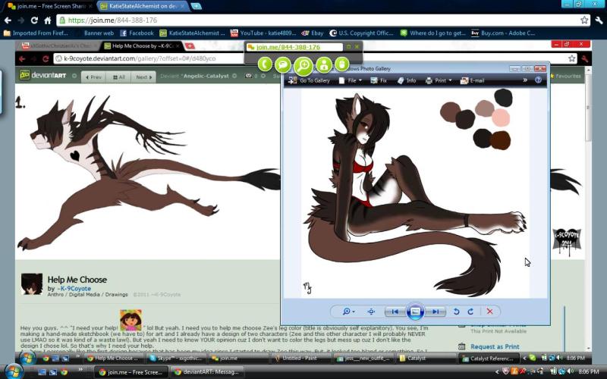Click the join.me/844-388-176 link
Image resolution: width=607 pixels, height=379 pixels.
pyautogui.click(x=288, y=47)
